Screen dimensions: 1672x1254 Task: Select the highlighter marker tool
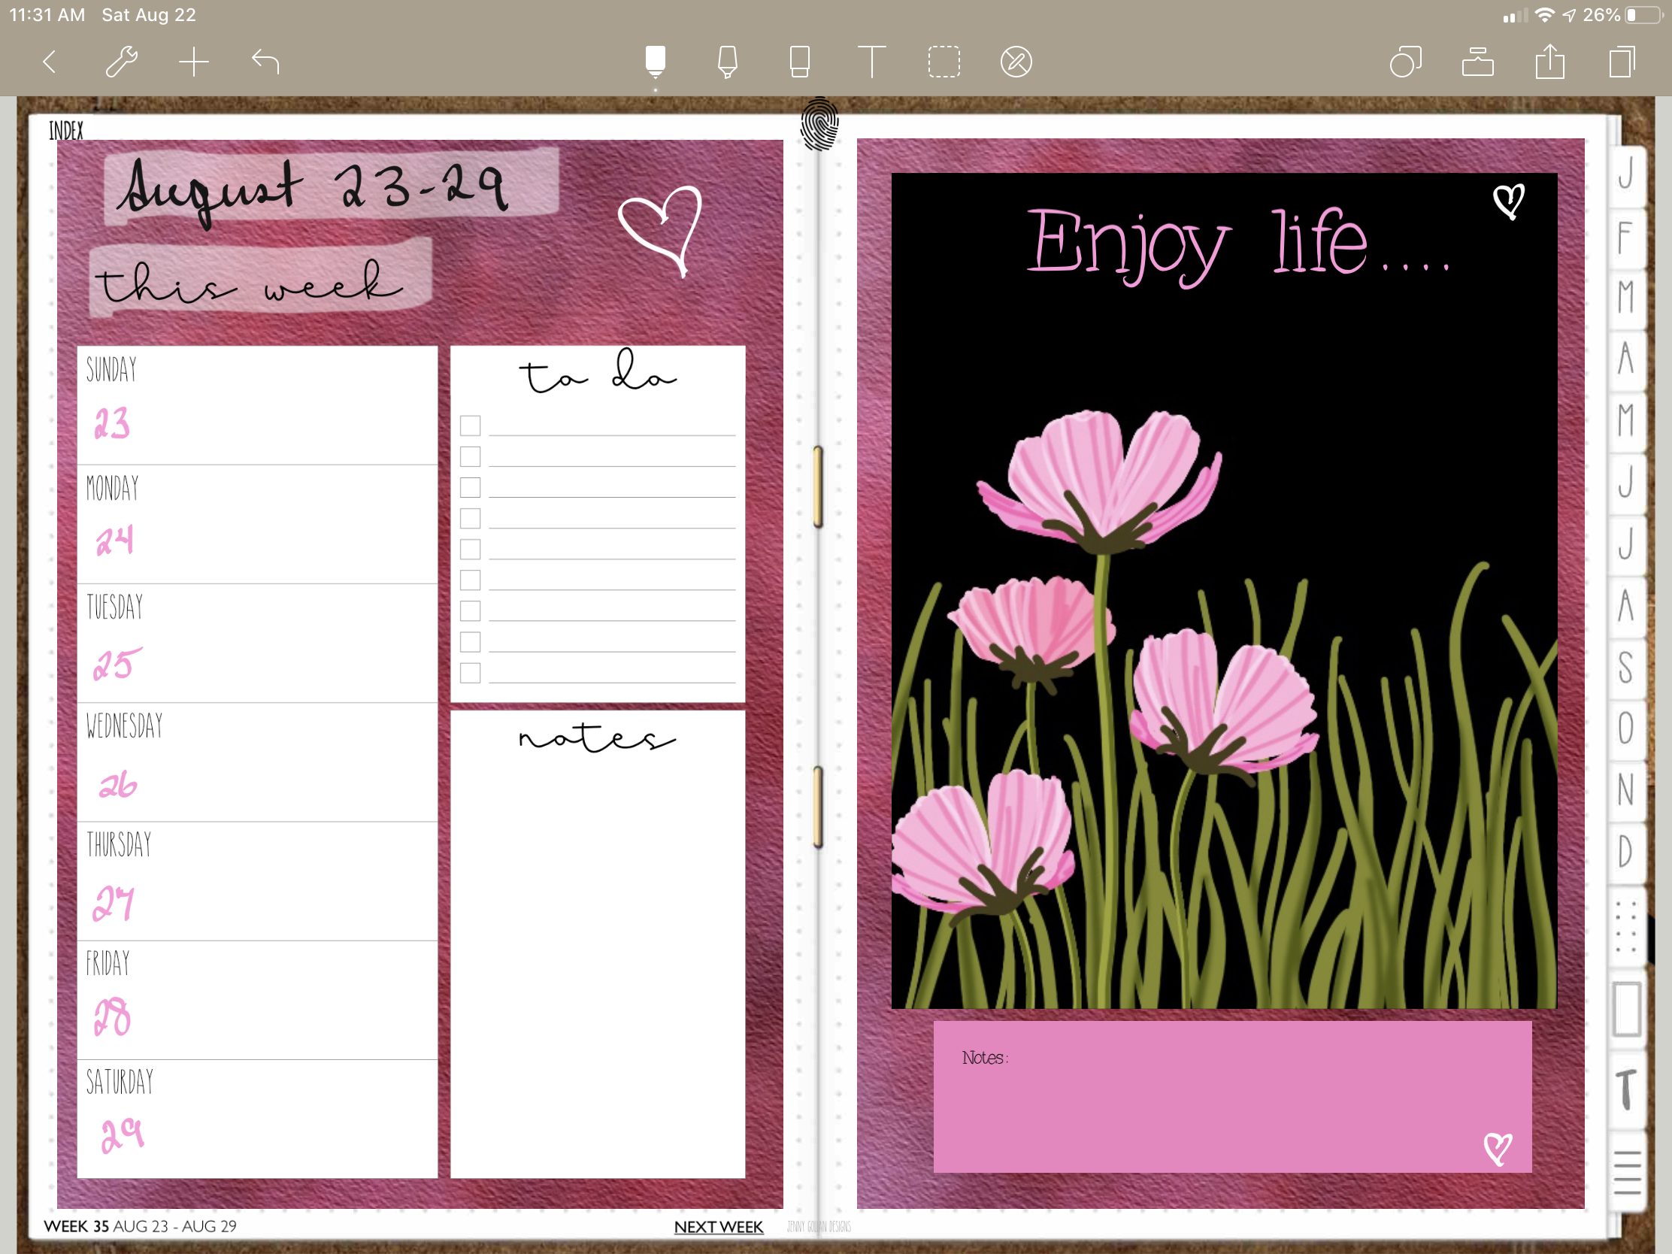[x=727, y=61]
